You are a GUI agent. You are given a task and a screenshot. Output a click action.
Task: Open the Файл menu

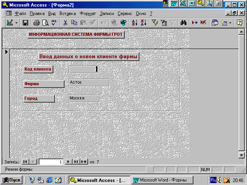pyautogui.click(x=20, y=14)
